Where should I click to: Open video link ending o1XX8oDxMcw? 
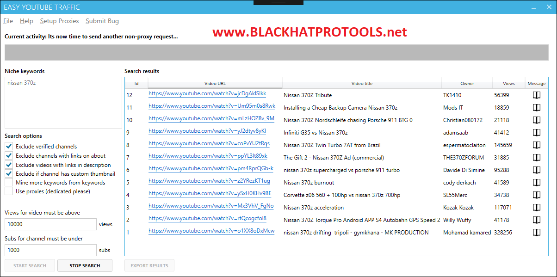211,231
